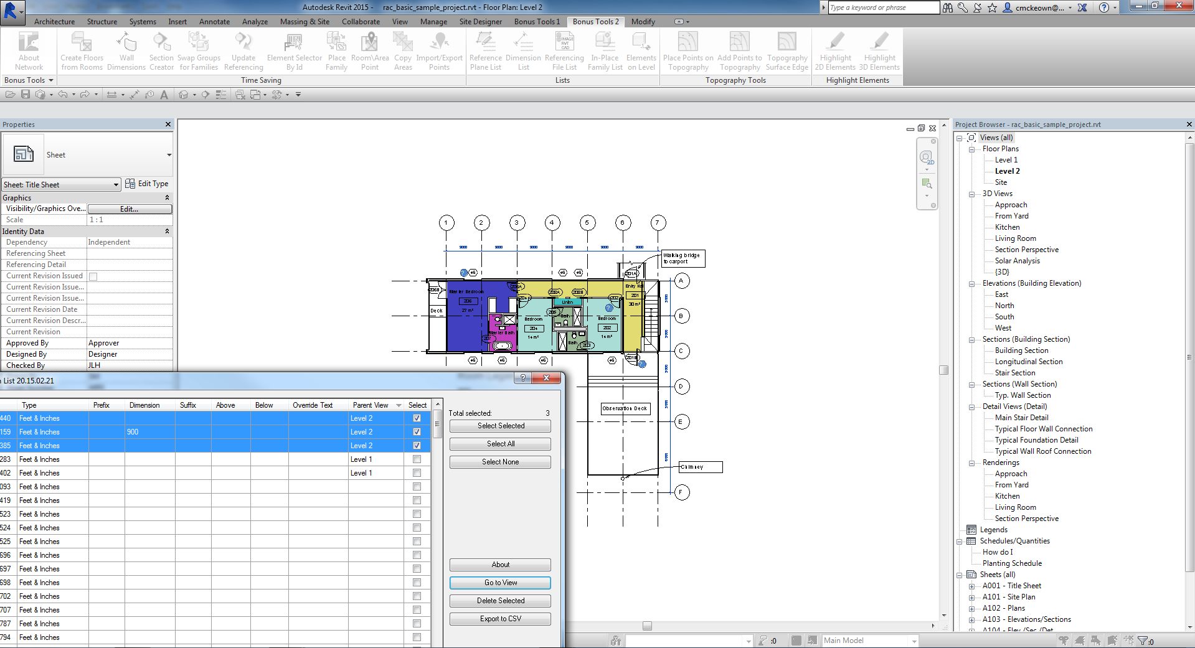Viewport: 1195px width, 648px height.
Task: Select Place Points on Topography tool
Action: pos(687,42)
